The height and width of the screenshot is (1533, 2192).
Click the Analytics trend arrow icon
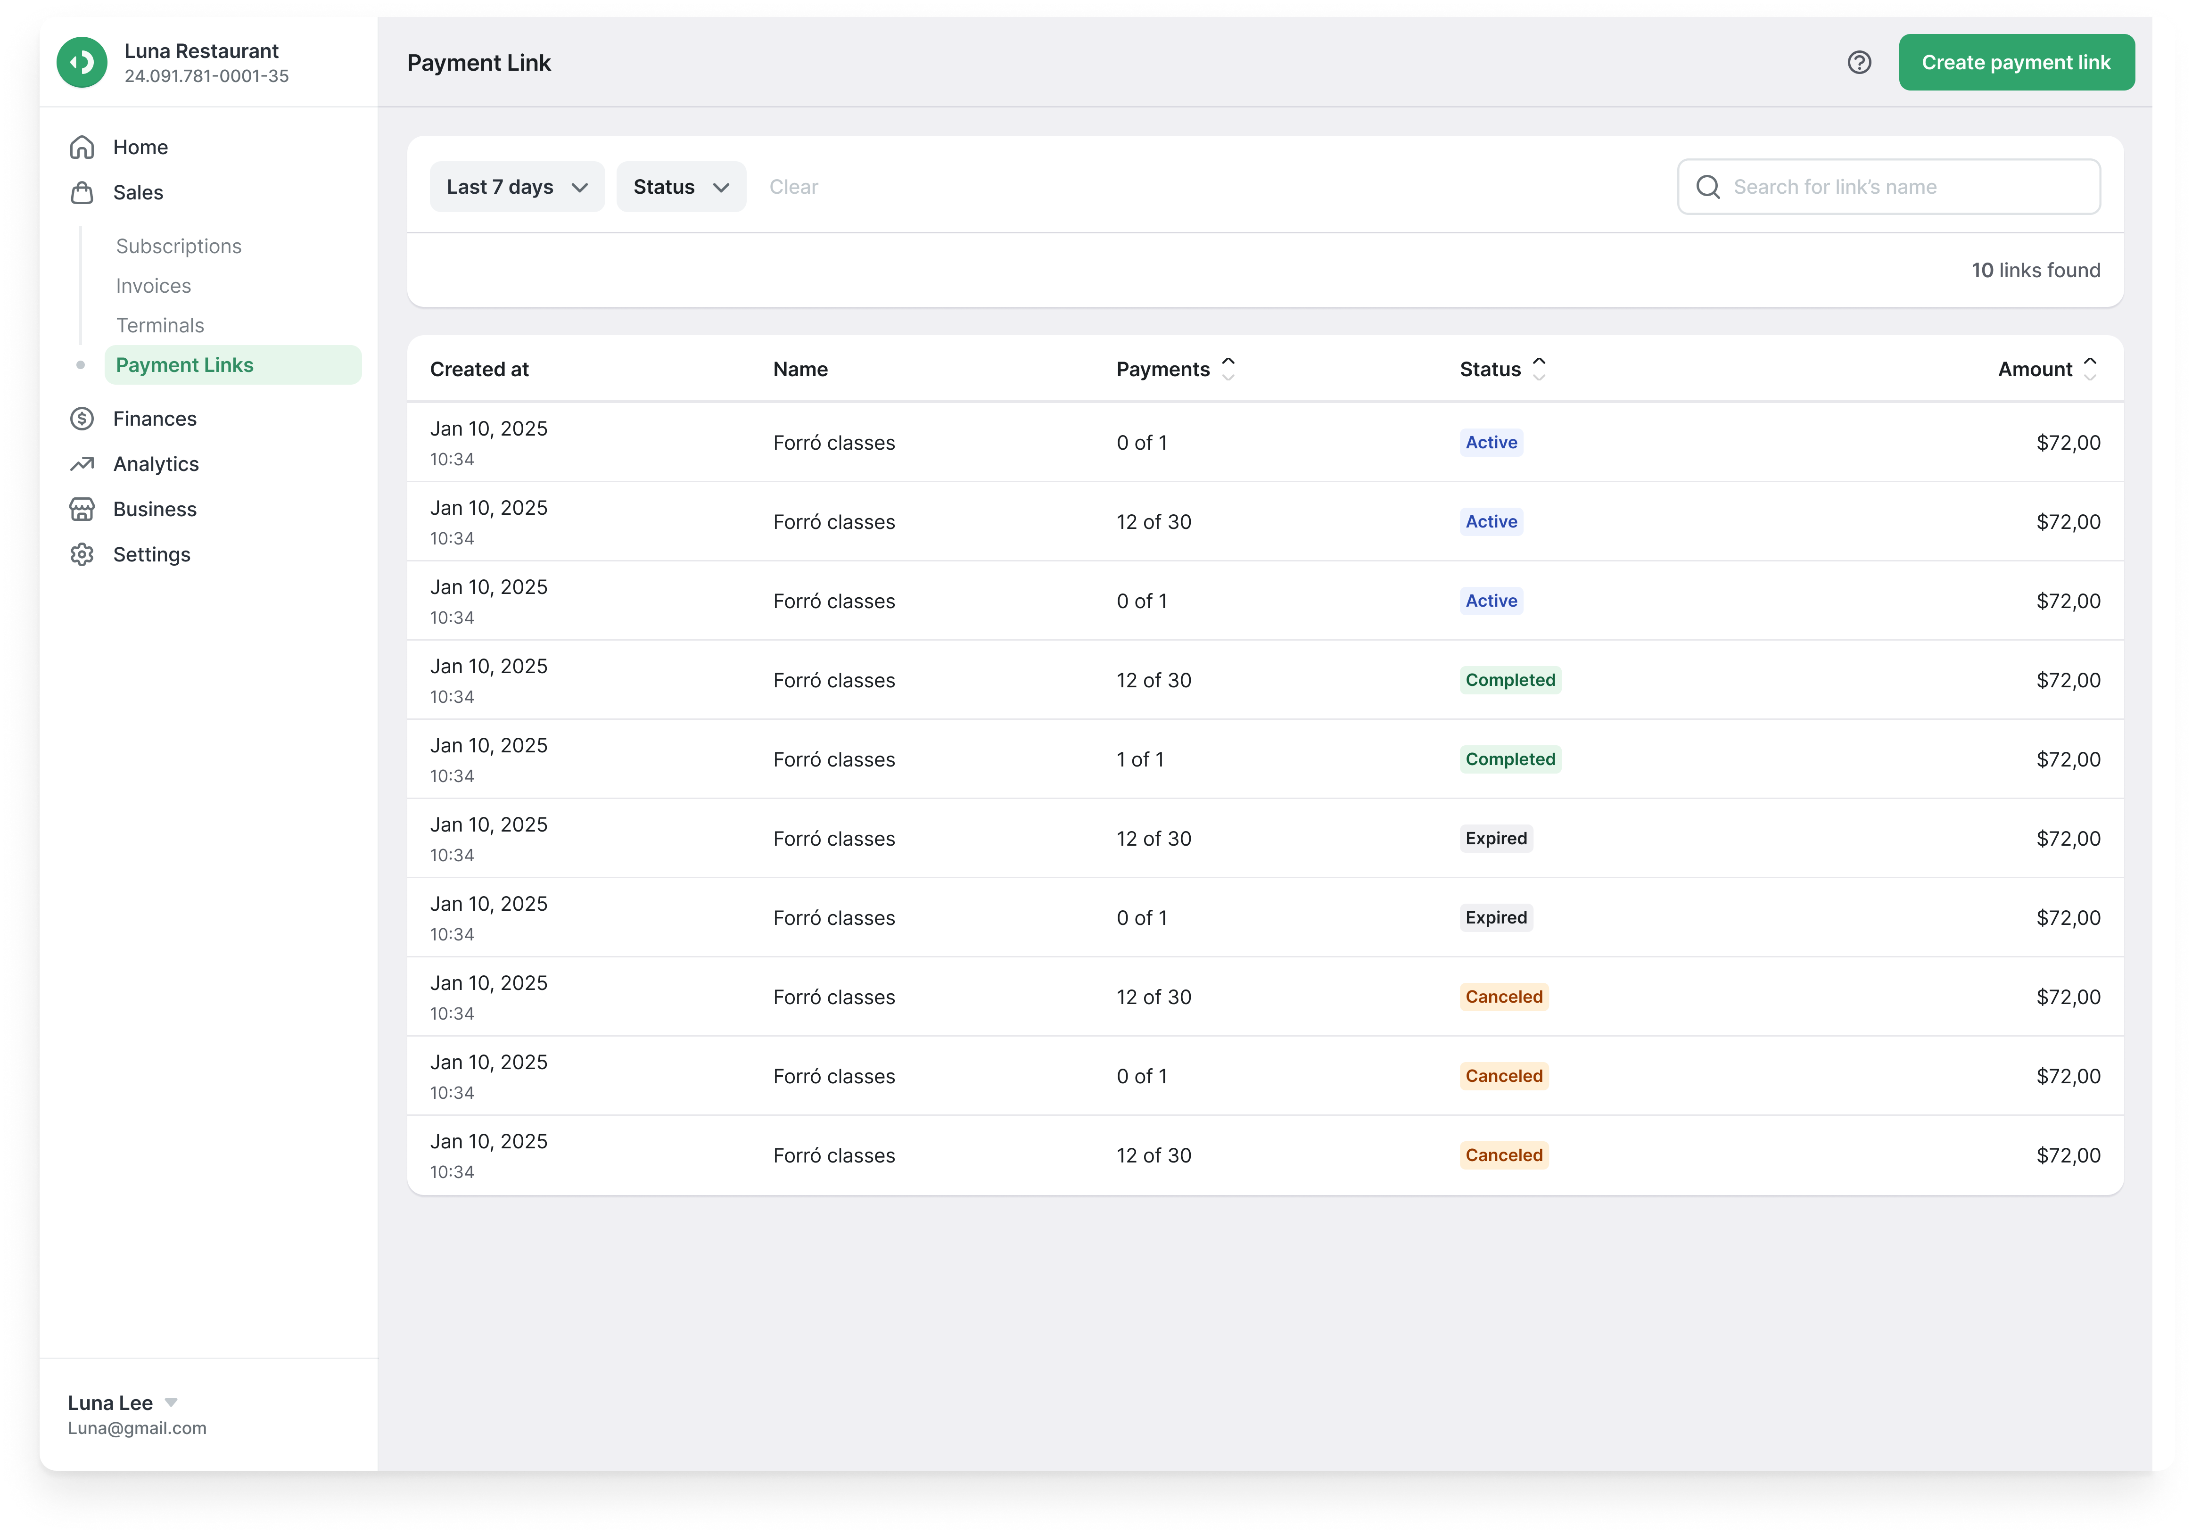82,464
